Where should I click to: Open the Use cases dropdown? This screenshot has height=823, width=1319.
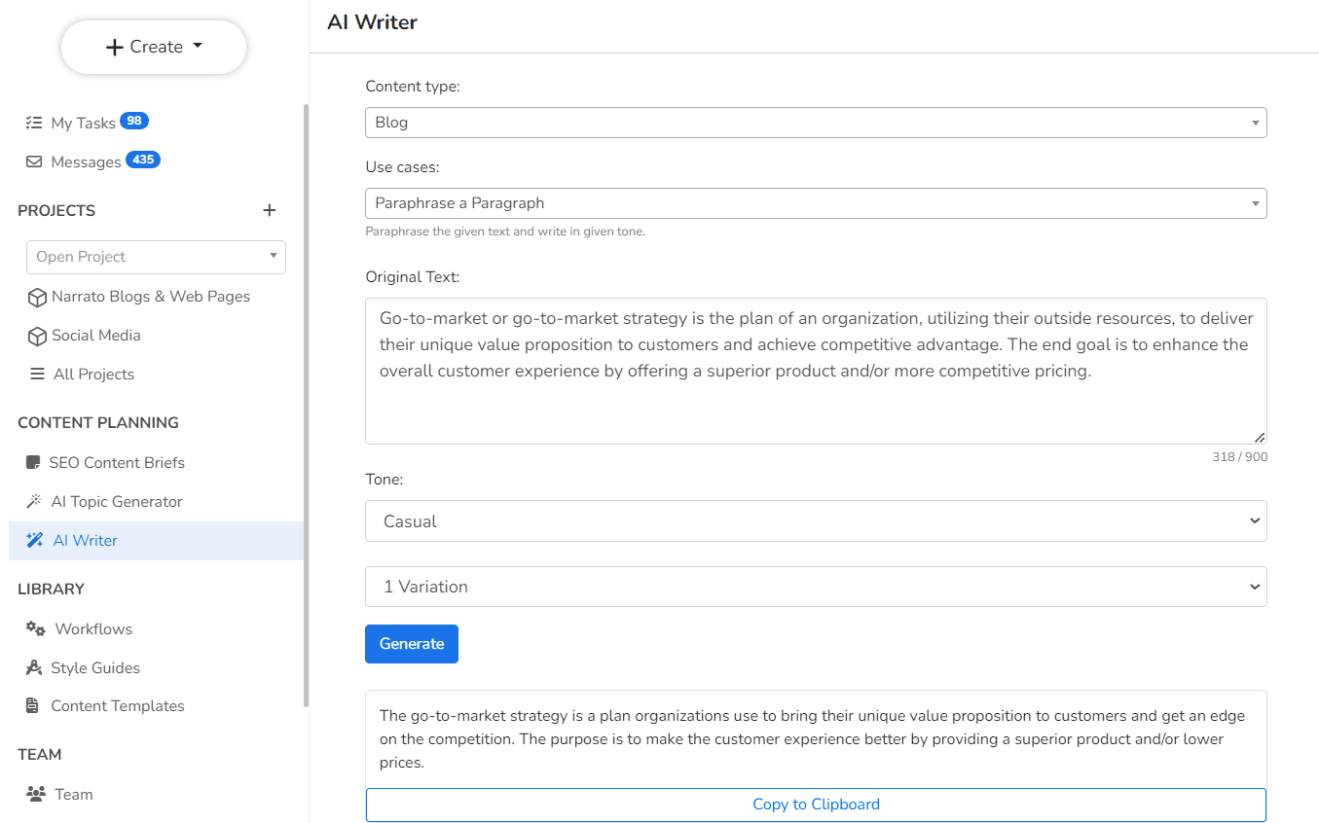tap(815, 203)
